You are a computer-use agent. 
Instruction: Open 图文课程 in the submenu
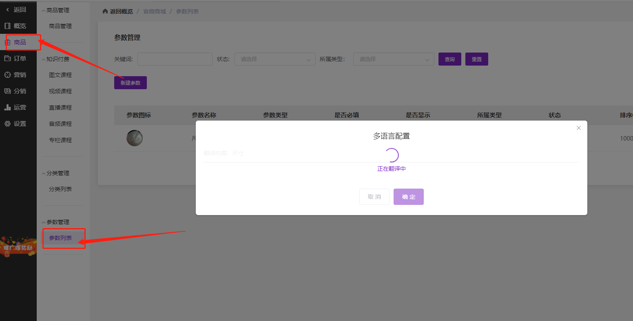(60, 75)
